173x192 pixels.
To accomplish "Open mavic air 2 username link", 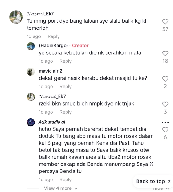I will point(51,71).
